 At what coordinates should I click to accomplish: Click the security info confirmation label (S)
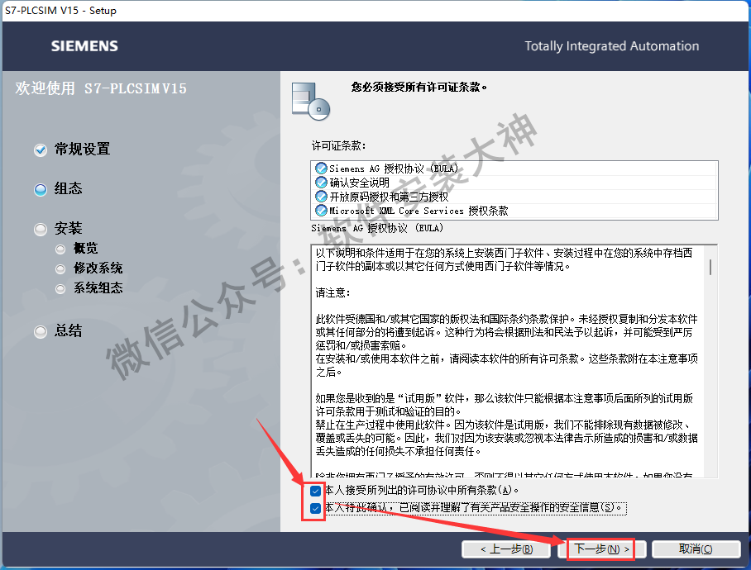pyautogui.click(x=475, y=507)
